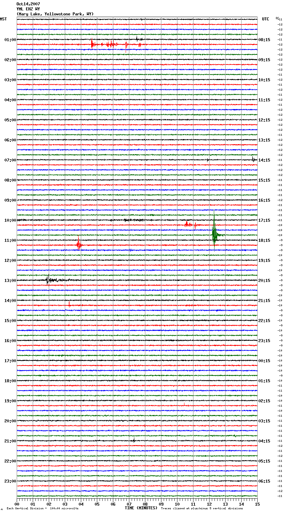Click the small red spike below 14:00 trace
The image size is (284, 513).
[69, 304]
